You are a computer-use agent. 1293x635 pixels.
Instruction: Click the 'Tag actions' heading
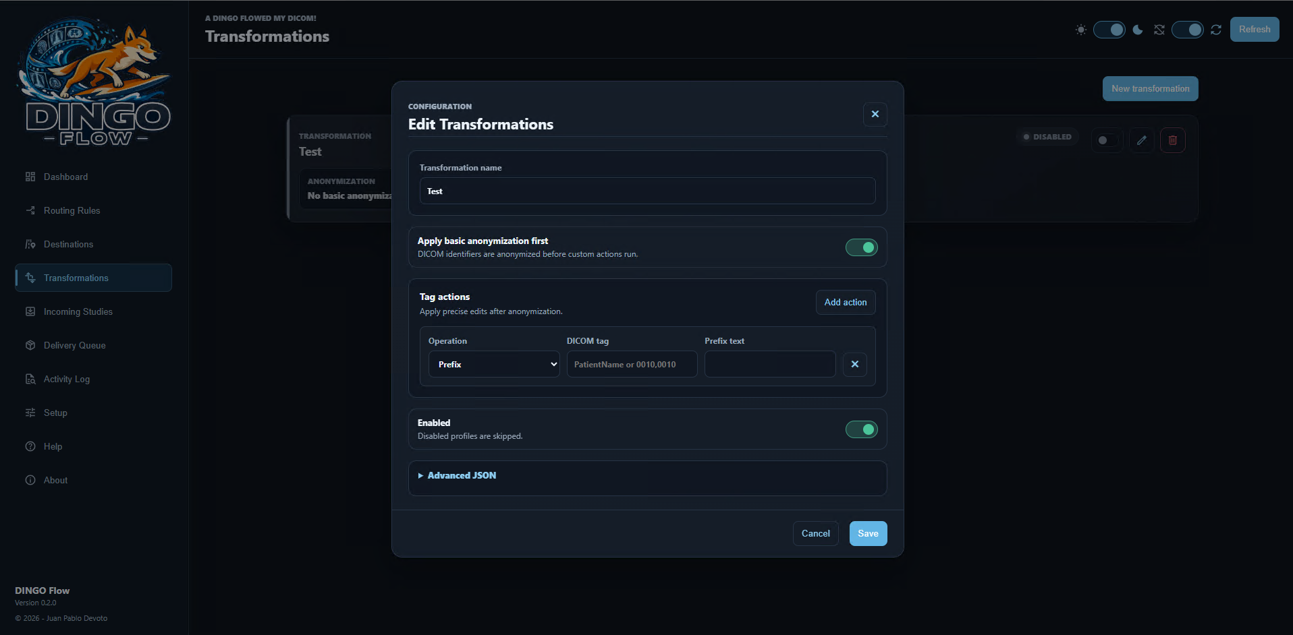click(445, 297)
